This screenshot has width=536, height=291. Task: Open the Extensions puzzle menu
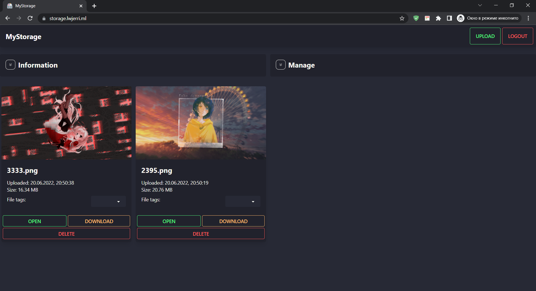tap(438, 18)
